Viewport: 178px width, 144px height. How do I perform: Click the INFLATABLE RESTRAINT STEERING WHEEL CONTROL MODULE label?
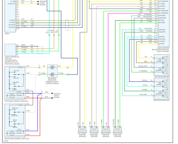52,81
